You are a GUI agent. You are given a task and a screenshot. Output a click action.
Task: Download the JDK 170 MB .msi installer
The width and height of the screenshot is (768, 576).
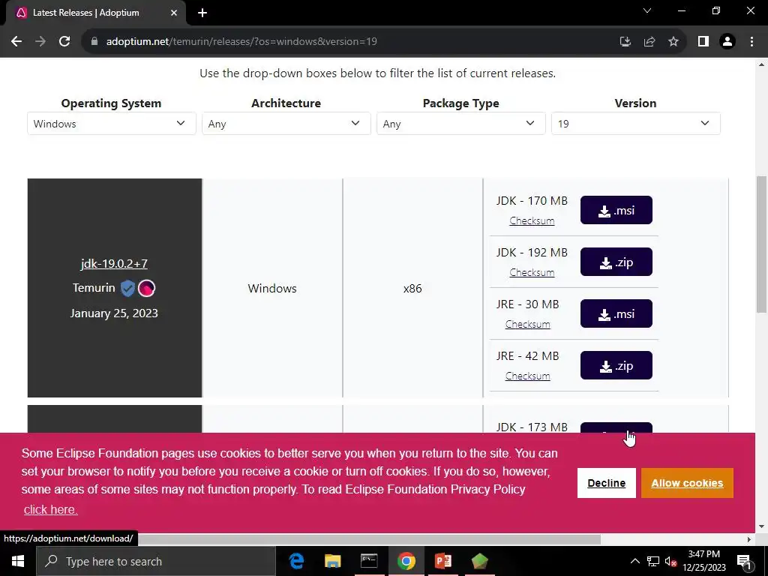click(x=616, y=210)
